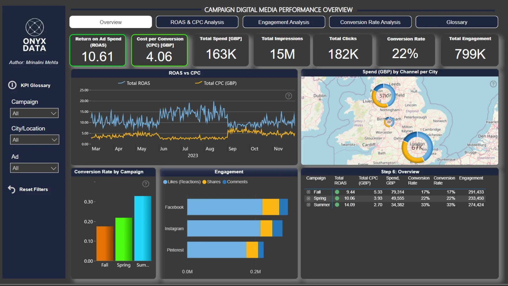Sort by the Total ROAS column header
Image resolution: width=508 pixels, height=286 pixels.
tap(340, 181)
